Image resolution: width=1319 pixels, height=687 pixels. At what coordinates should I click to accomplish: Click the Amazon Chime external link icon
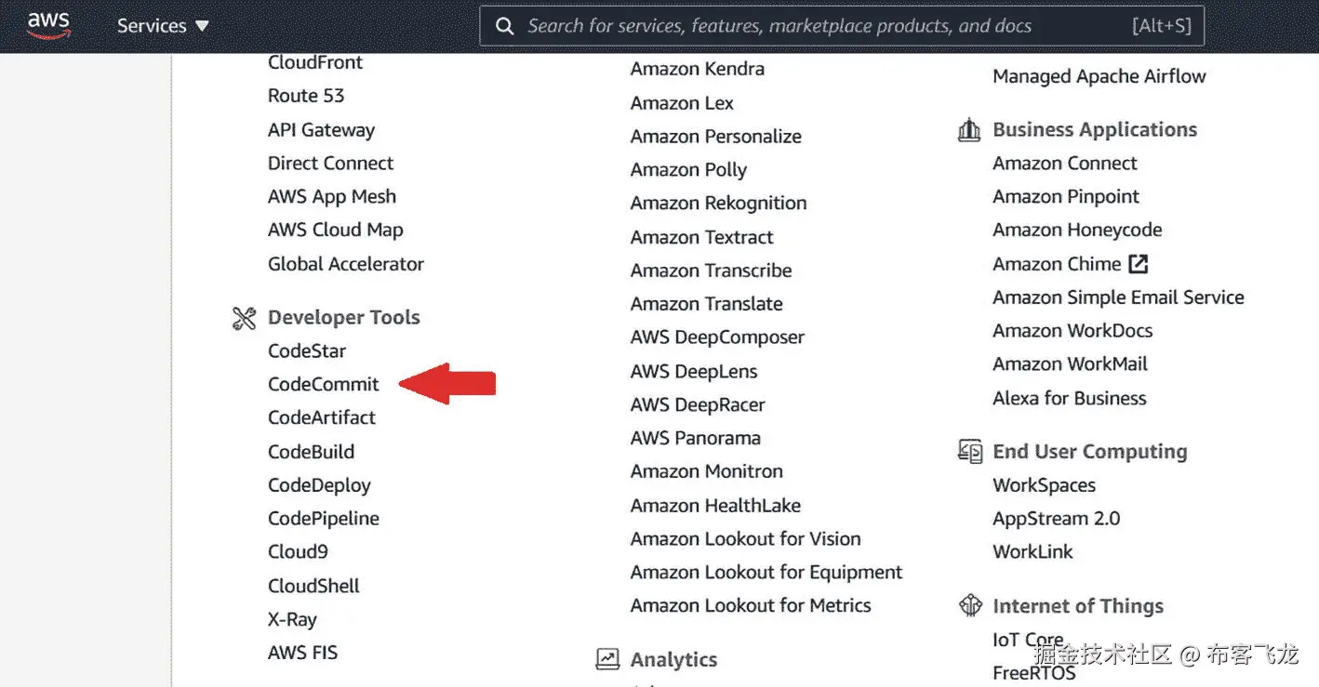[x=1139, y=264]
